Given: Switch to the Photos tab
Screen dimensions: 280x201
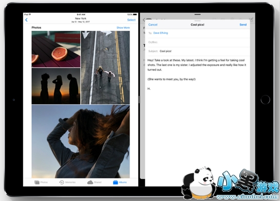Looking at the screenshot, I should pyautogui.click(x=41, y=183).
